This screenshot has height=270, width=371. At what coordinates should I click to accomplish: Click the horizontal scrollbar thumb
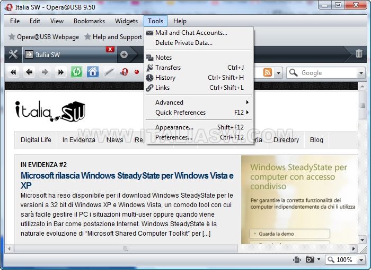click(126, 248)
